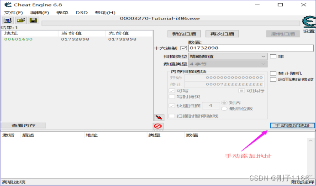Click the current value 01732898 cell
This screenshot has width=316, height=186.
[75, 39]
